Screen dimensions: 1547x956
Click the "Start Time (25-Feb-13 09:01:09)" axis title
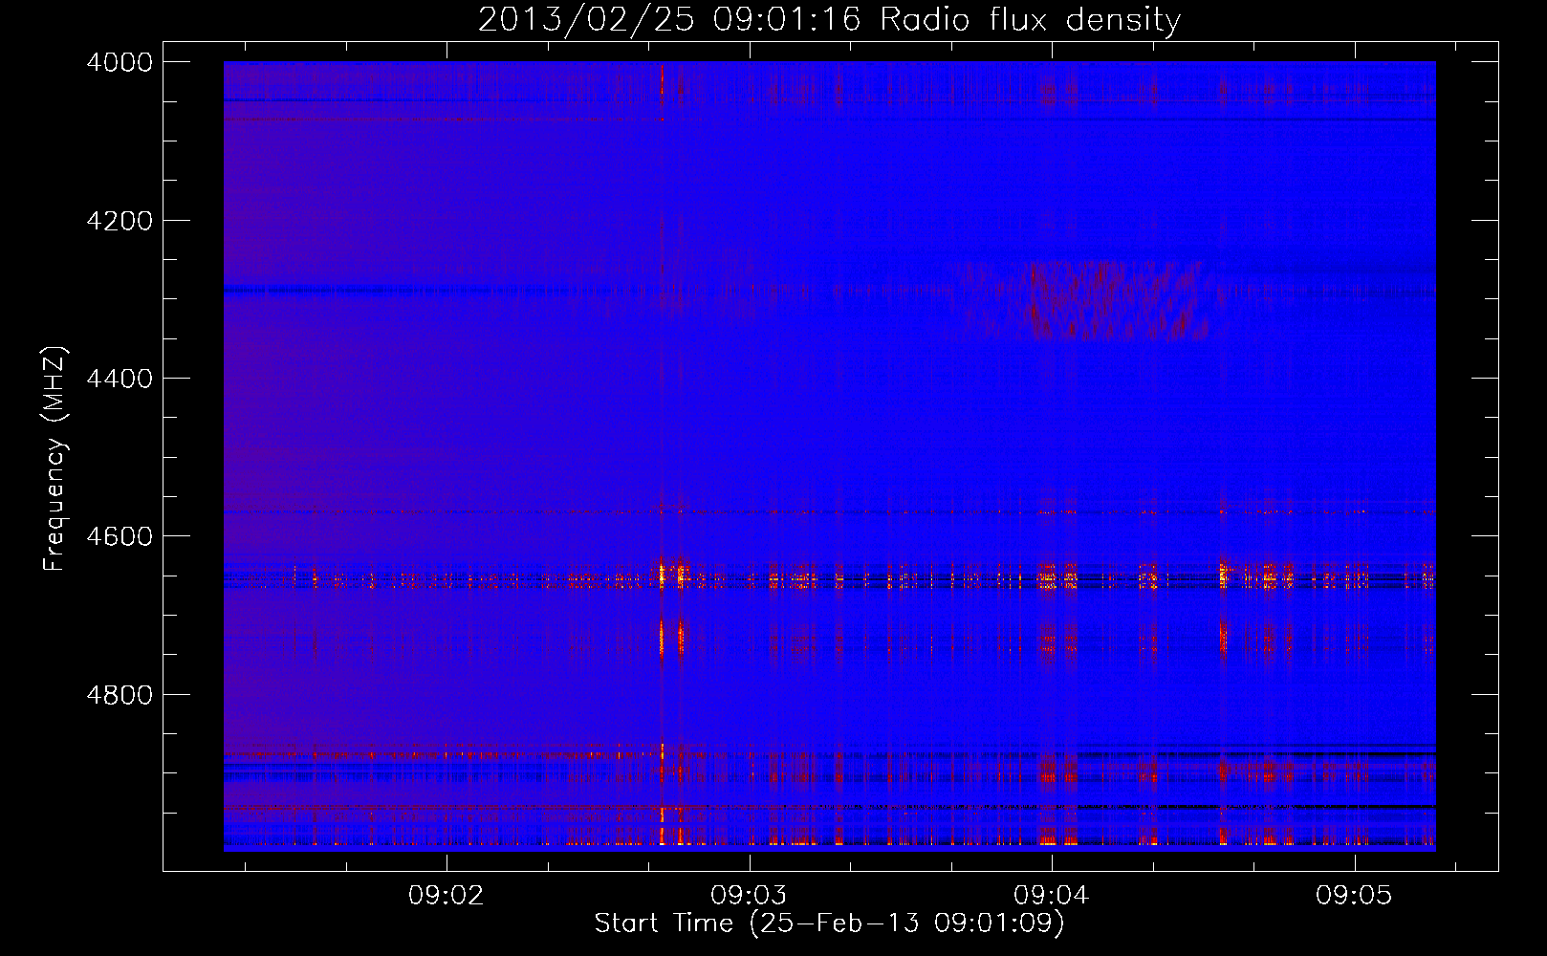pyautogui.click(x=829, y=923)
